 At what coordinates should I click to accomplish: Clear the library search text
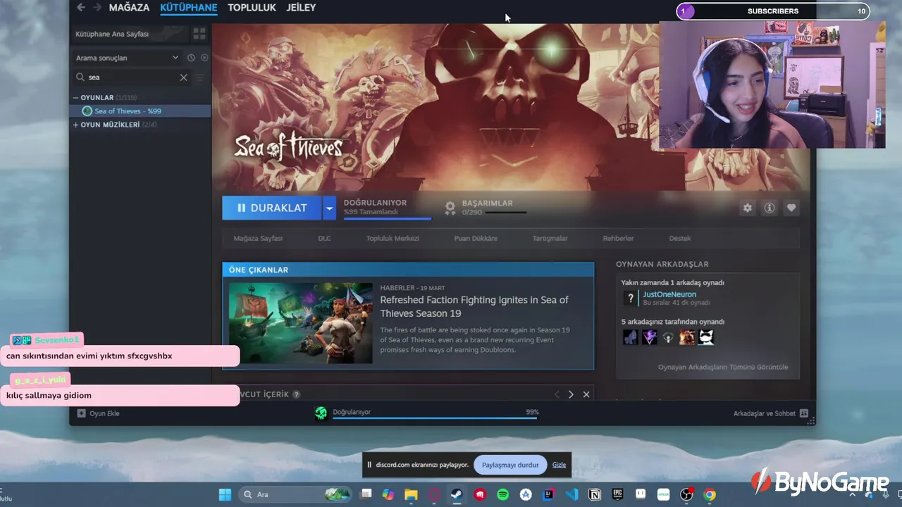[183, 77]
